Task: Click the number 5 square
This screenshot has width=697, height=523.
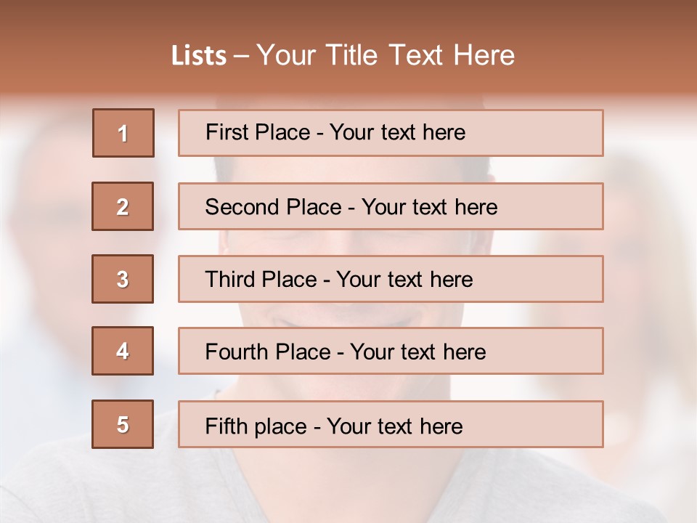Action: (123, 424)
